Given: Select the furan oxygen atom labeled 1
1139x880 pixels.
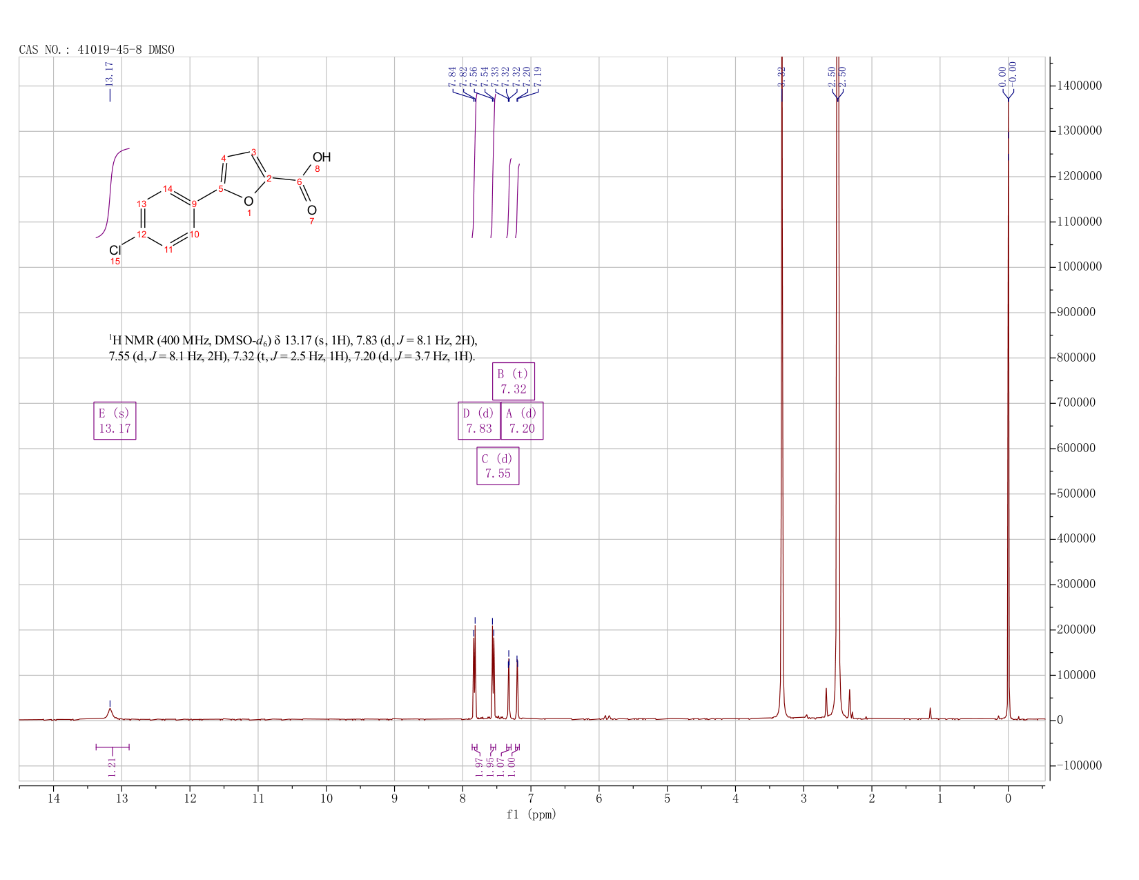Looking at the screenshot, I should pos(249,201).
